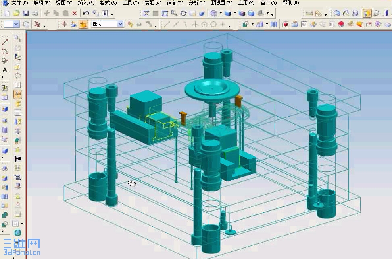The height and width of the screenshot is (259, 392).
Task: Open the 编辑(E) menu
Action: tap(42, 3)
